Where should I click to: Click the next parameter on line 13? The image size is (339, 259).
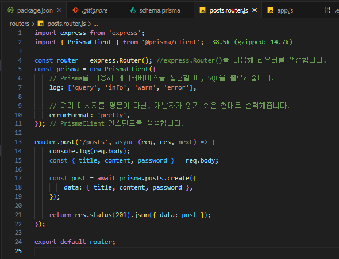pos(185,142)
